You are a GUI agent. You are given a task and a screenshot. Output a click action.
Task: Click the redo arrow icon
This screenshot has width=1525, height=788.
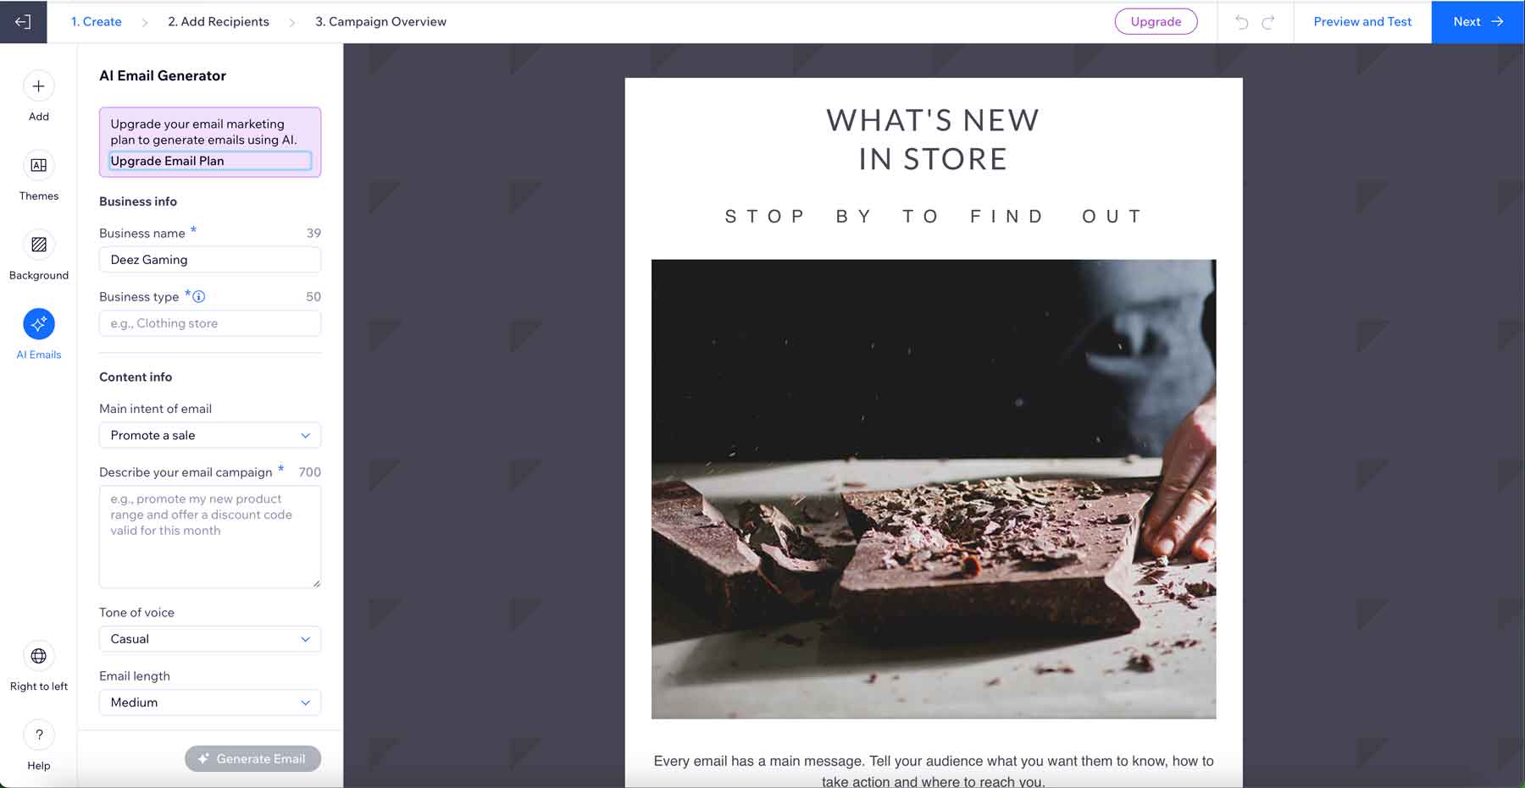pyautogui.click(x=1268, y=22)
